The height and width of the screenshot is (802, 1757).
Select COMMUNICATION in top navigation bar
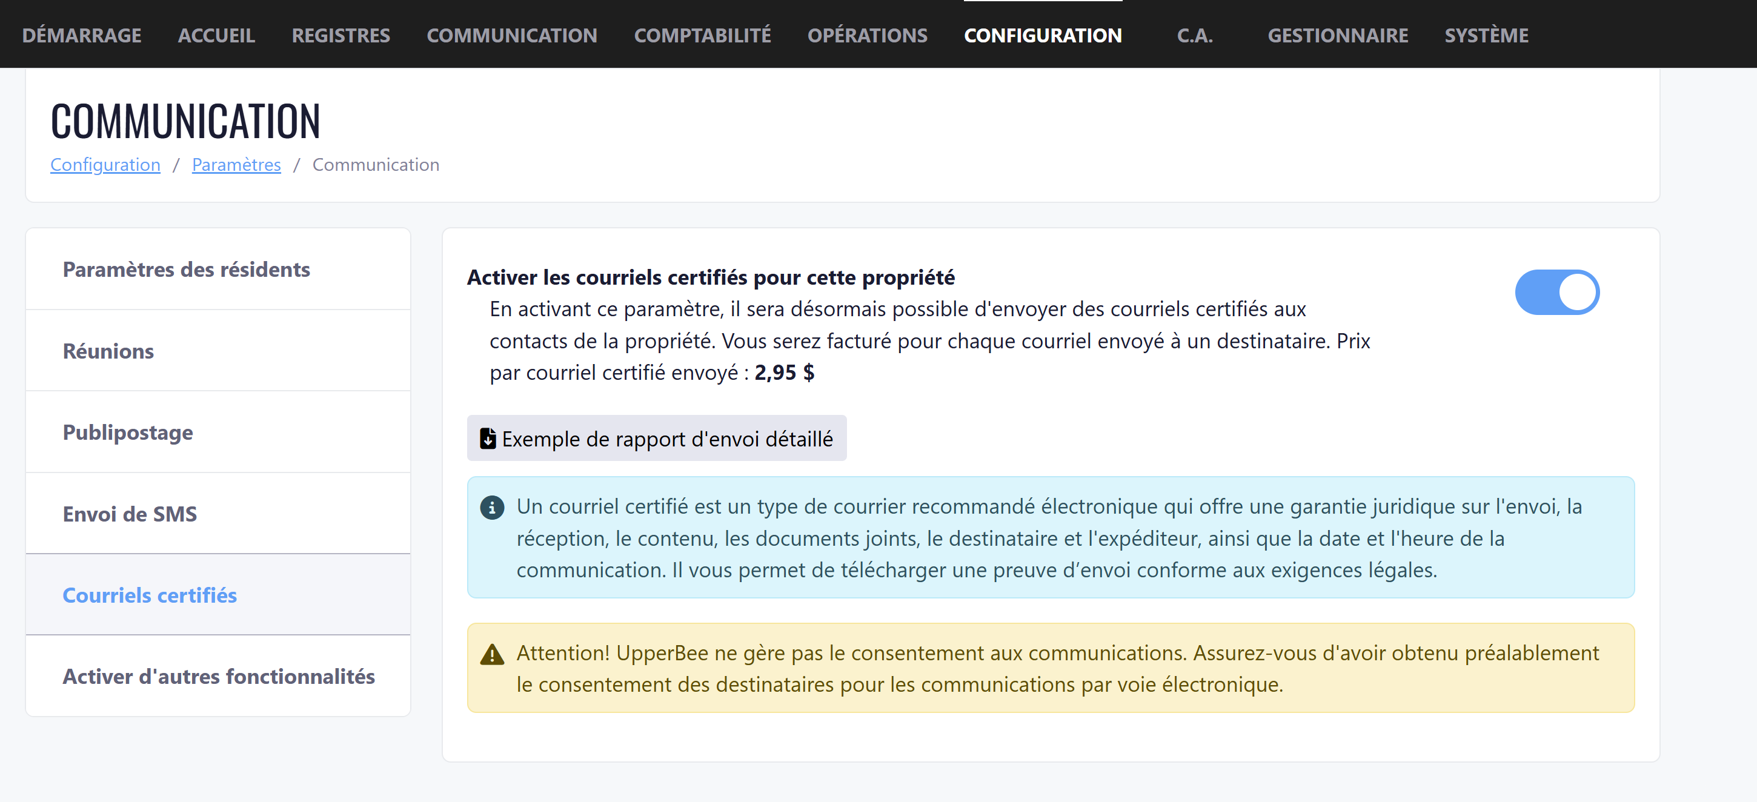click(x=511, y=36)
